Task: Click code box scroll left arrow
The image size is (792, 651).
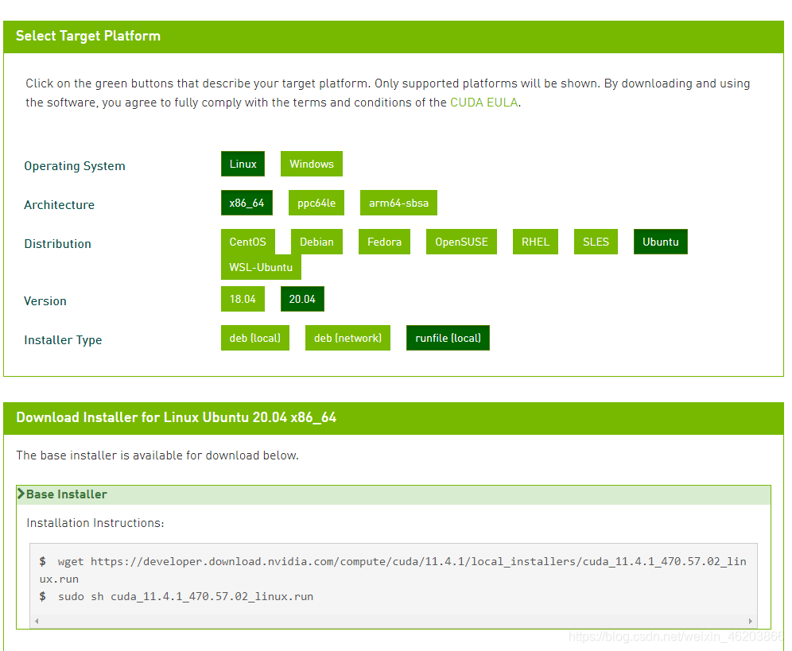Action: pyautogui.click(x=37, y=622)
